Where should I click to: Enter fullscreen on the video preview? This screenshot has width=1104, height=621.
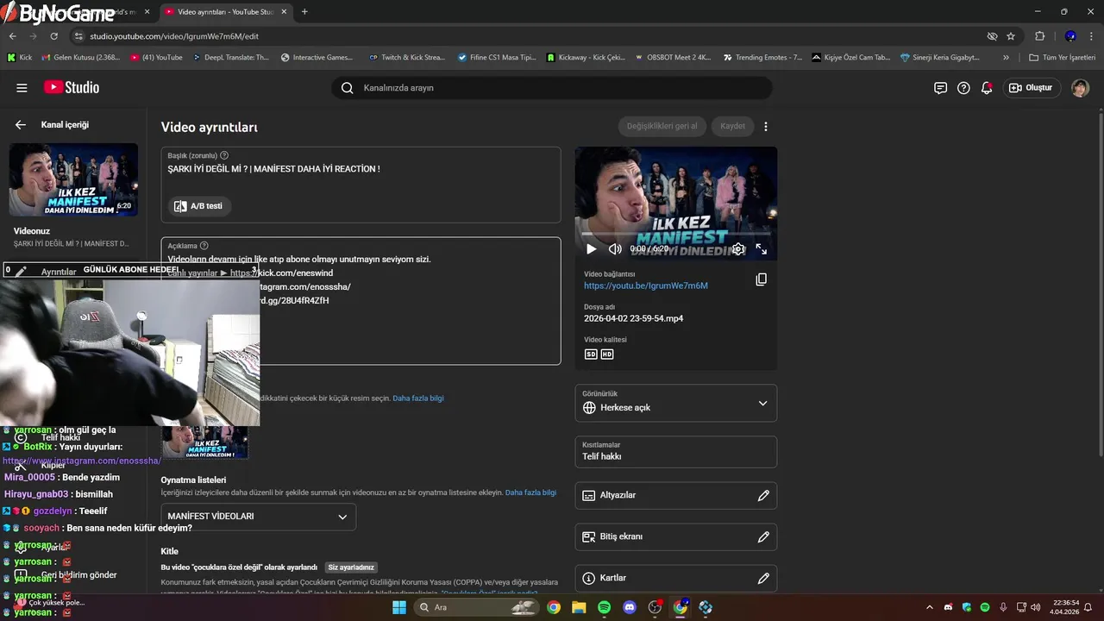pyautogui.click(x=762, y=249)
